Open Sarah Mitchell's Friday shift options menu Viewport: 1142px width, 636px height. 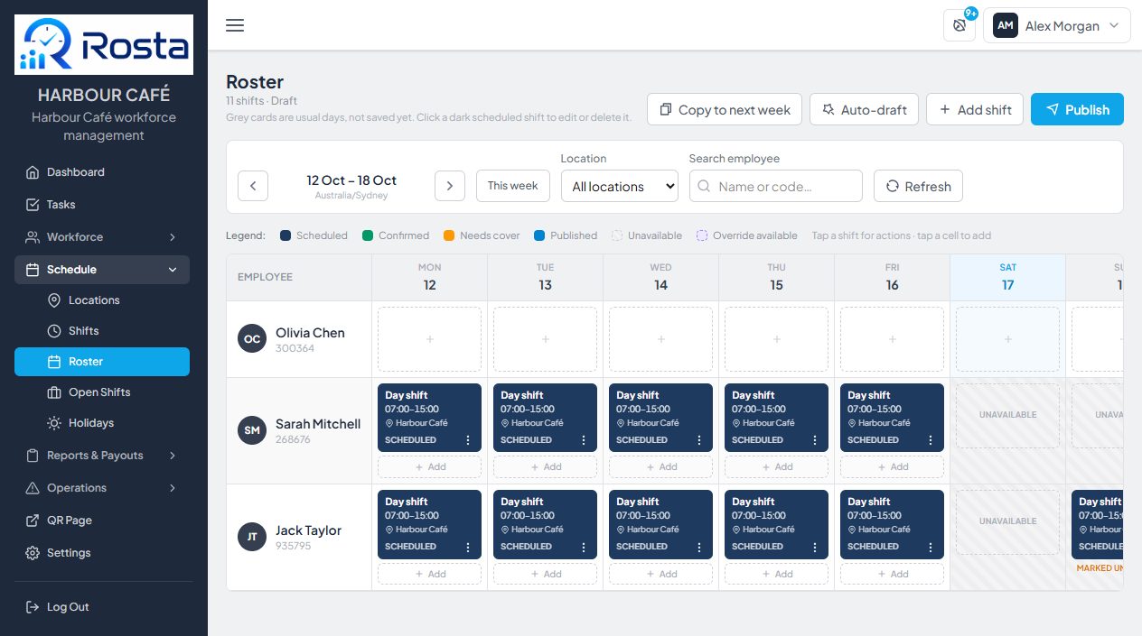point(931,440)
